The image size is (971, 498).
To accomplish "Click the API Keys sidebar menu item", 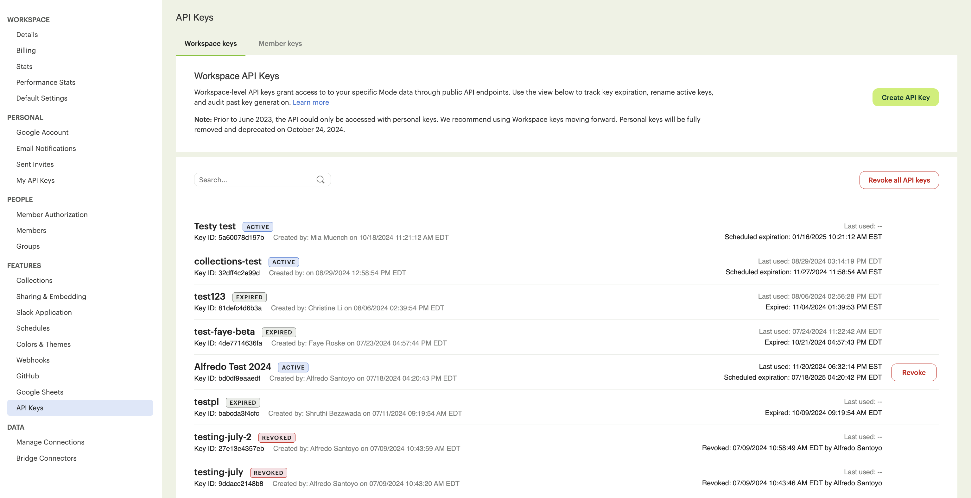I will pos(29,407).
